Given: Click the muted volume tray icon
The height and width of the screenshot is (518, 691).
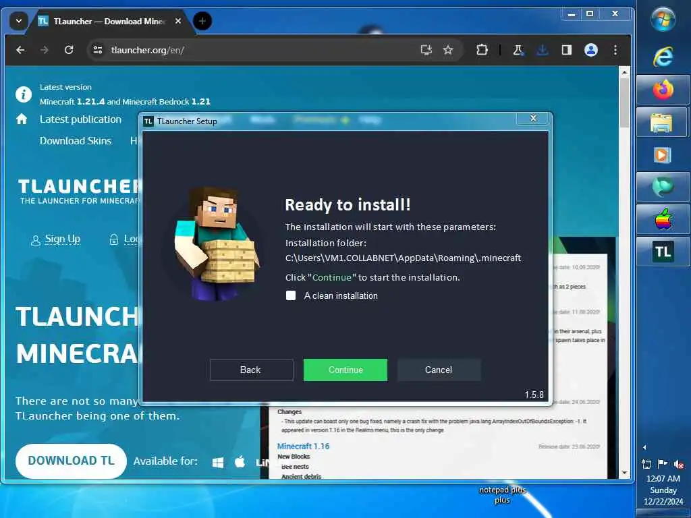Looking at the screenshot, I should click(679, 464).
